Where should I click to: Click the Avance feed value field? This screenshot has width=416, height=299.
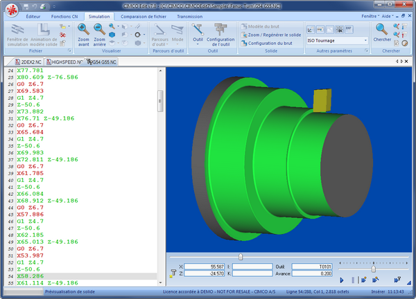point(312,273)
